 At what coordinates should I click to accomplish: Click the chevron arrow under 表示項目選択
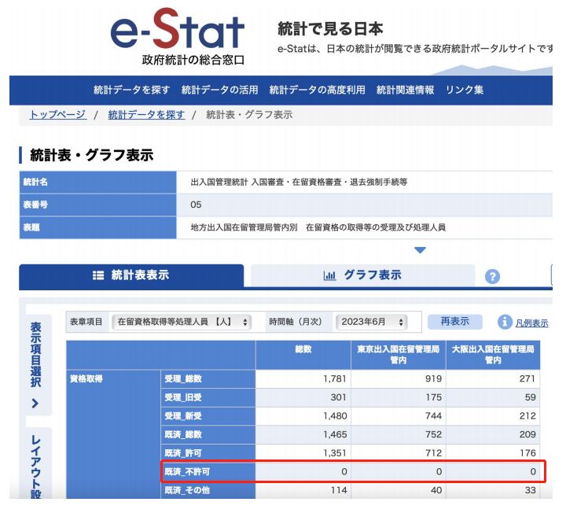coord(35,403)
